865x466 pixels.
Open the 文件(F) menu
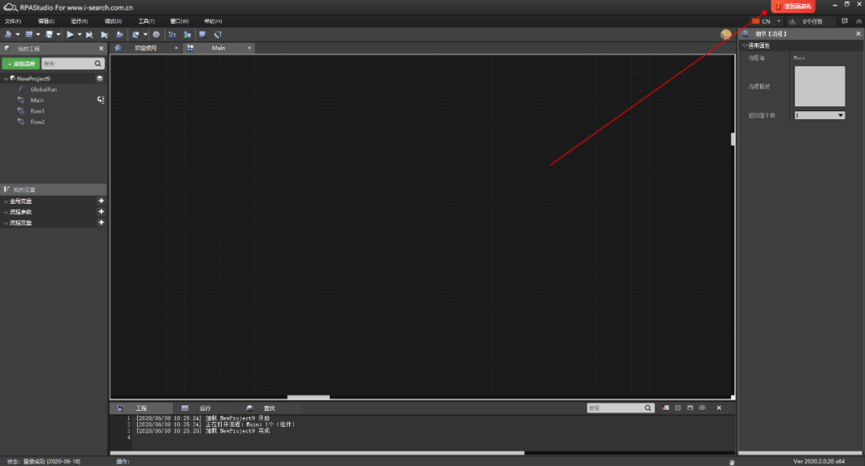13,22
